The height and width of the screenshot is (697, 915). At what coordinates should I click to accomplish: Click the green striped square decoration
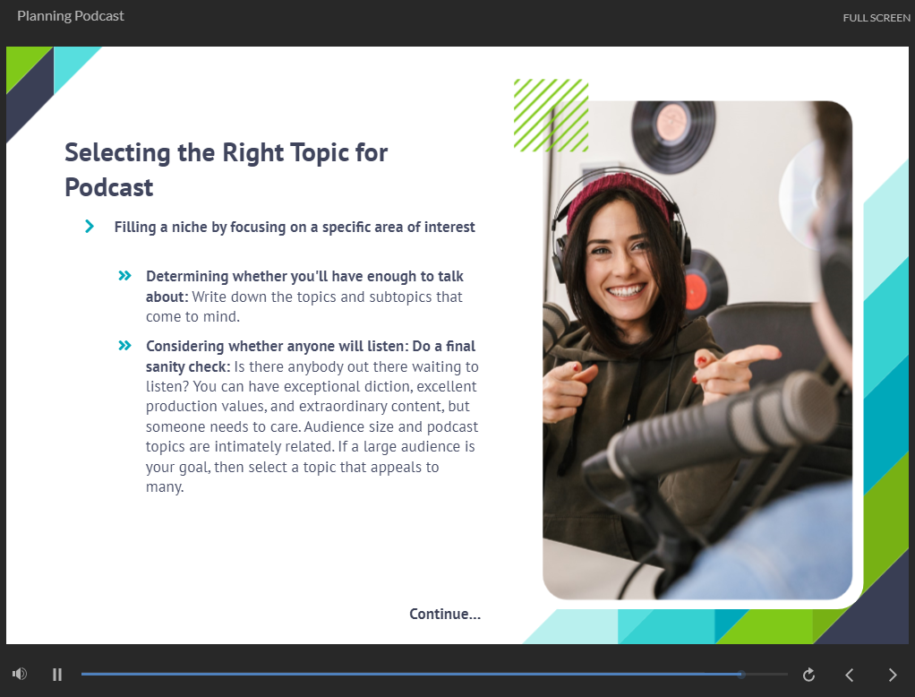point(551,115)
